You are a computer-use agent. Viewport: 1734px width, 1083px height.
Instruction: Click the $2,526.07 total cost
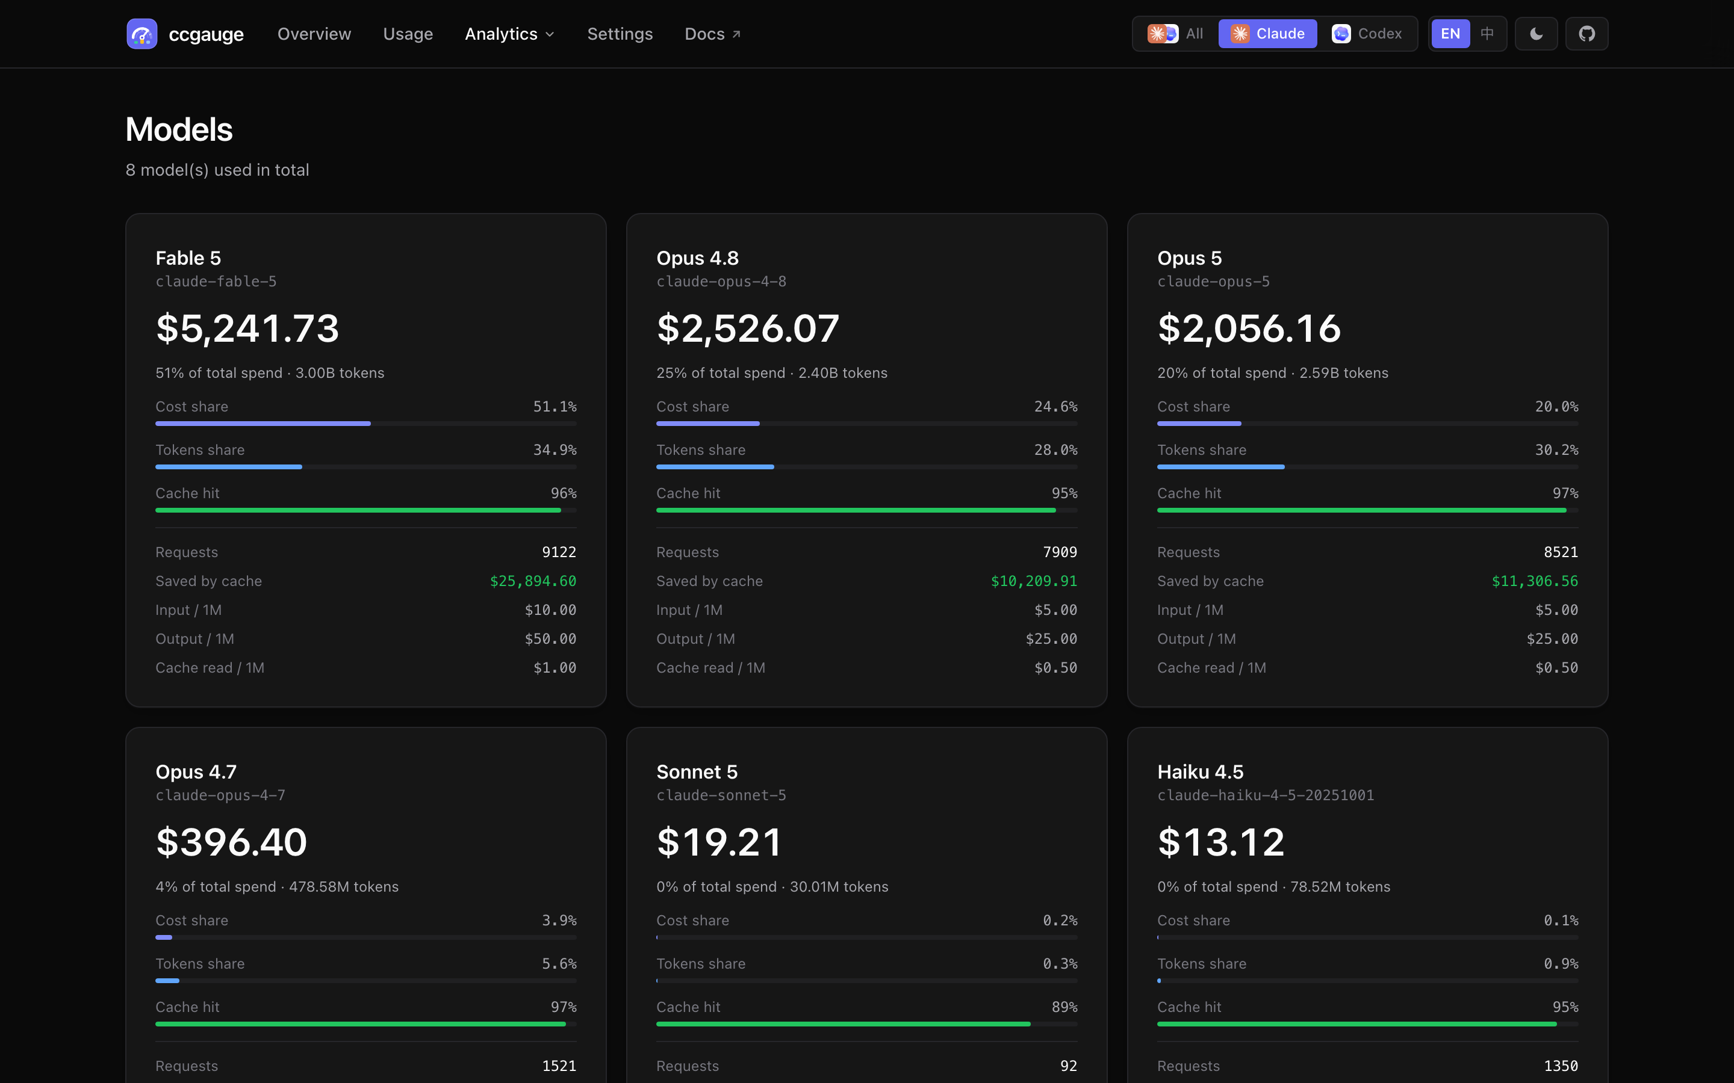[747, 328]
